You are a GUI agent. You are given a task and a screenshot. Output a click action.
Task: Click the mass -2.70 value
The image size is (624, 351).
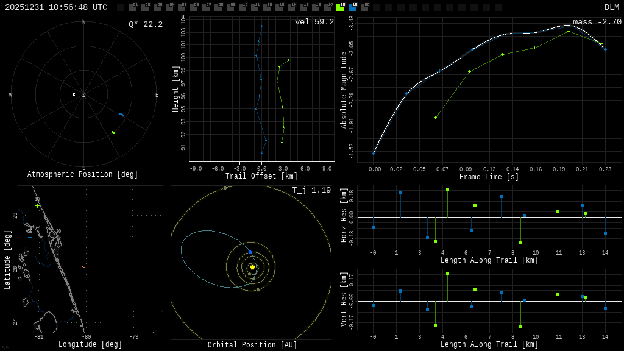click(597, 22)
